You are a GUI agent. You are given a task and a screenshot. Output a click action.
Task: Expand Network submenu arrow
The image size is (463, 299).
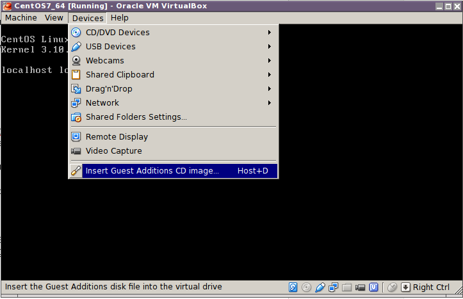270,103
